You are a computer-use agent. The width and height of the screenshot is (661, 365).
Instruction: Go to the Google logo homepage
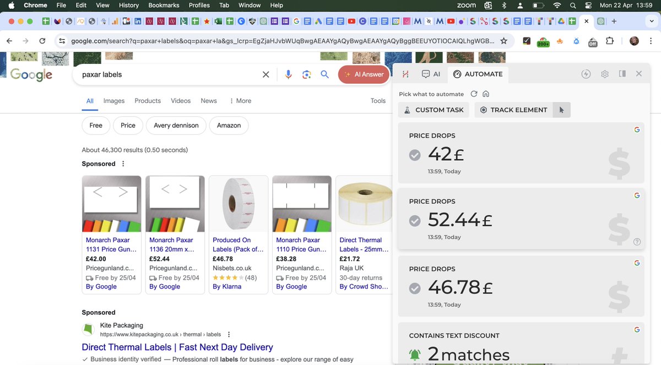coord(31,75)
